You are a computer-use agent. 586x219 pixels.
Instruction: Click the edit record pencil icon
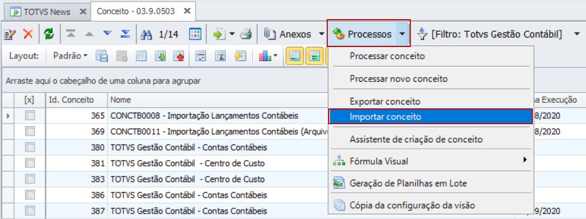point(9,34)
